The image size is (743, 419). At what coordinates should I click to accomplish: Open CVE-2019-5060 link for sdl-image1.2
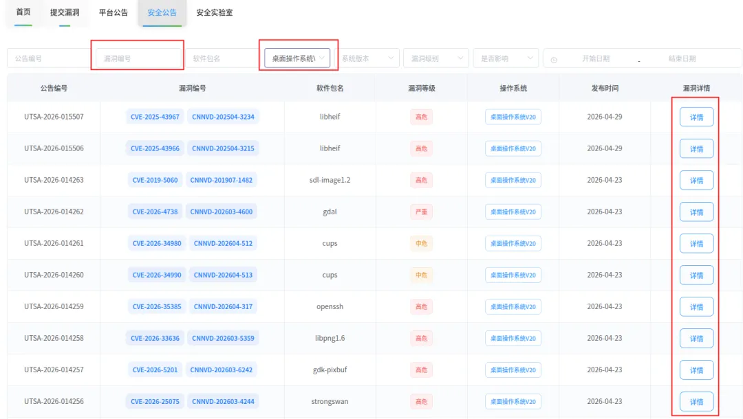tap(155, 180)
